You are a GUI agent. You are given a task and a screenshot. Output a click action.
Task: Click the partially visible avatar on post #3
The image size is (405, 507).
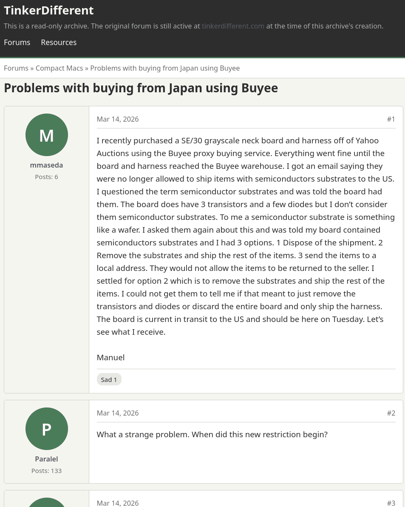(x=47, y=503)
